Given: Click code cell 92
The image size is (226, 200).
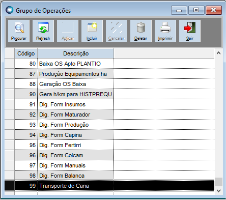Looking at the screenshot, I should click(26, 115).
